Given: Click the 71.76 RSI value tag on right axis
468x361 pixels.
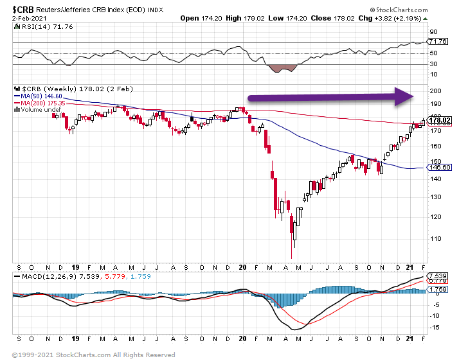Looking at the screenshot, I should pyautogui.click(x=438, y=42).
